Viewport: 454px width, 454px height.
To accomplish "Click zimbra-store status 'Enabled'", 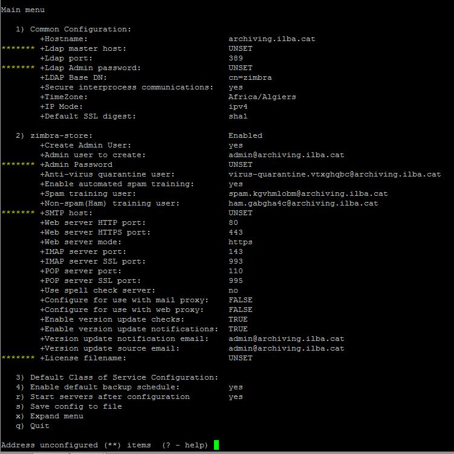I will coord(245,135).
